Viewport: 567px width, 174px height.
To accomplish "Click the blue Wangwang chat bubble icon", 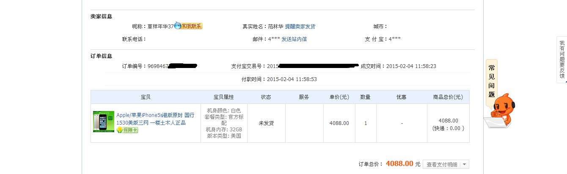I will (177, 26).
